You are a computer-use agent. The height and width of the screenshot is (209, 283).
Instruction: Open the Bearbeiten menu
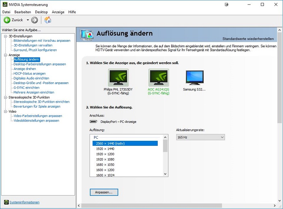click(x=23, y=12)
